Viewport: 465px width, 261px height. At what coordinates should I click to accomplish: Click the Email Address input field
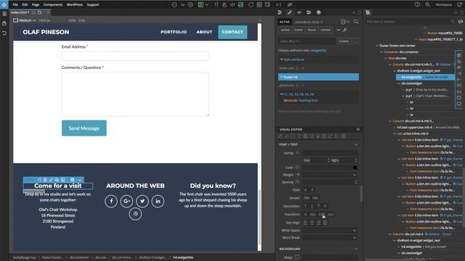point(135,56)
